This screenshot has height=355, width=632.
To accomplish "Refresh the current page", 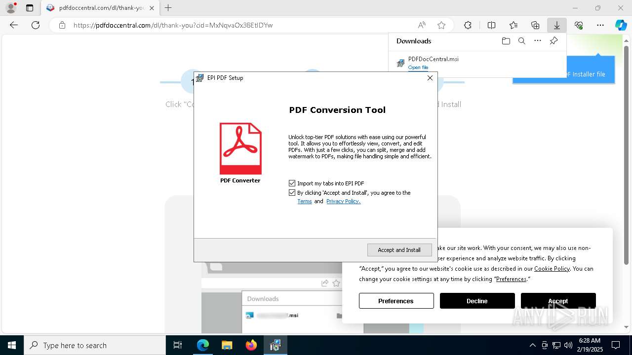I will [36, 25].
